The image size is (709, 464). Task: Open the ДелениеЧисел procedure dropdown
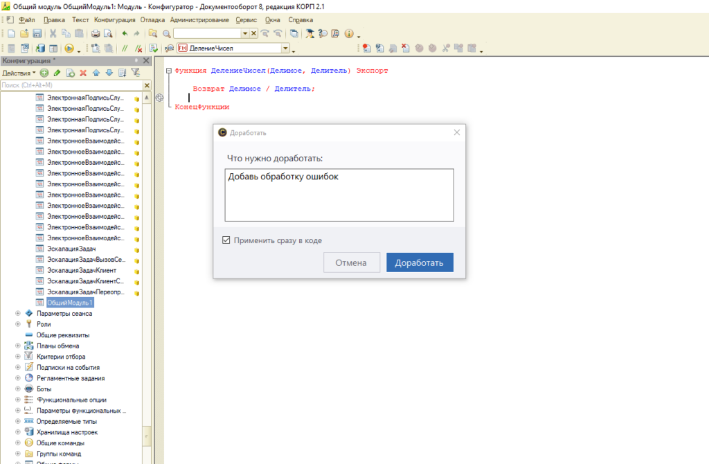click(285, 48)
